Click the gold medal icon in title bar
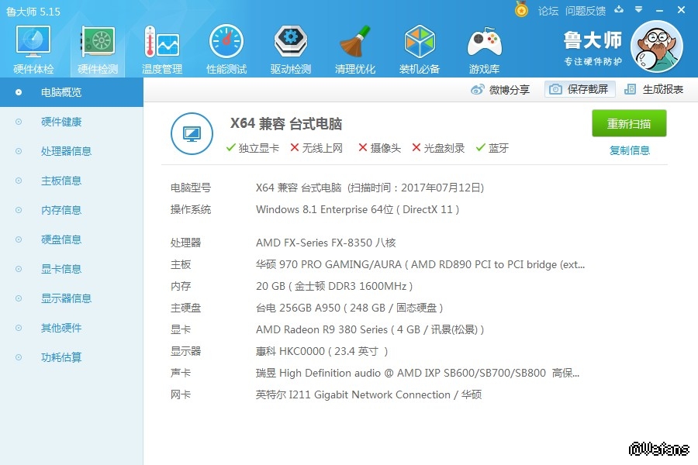 pyautogui.click(x=521, y=10)
